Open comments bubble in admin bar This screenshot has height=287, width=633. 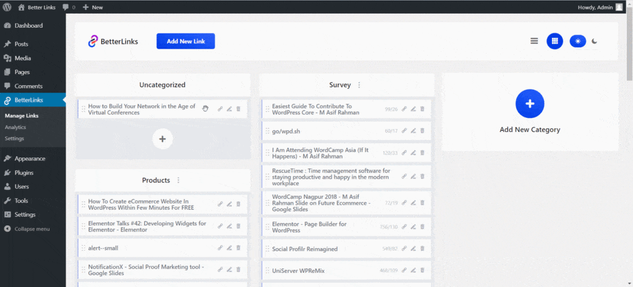[x=69, y=7]
